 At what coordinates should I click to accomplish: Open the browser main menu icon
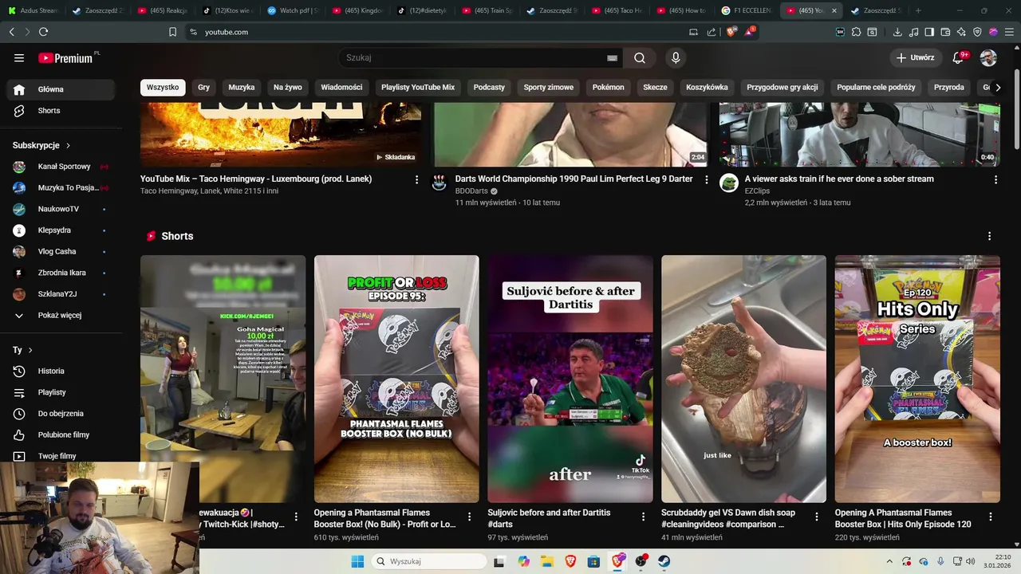click(1009, 32)
